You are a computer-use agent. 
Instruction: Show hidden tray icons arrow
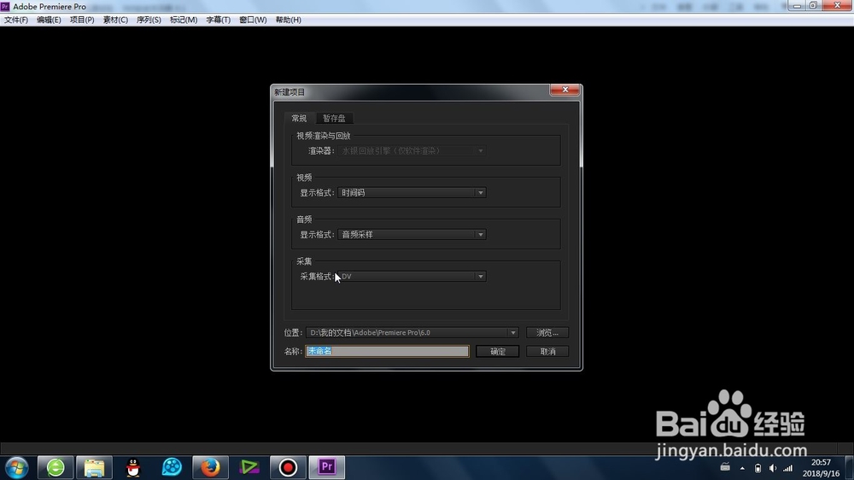[742, 468]
